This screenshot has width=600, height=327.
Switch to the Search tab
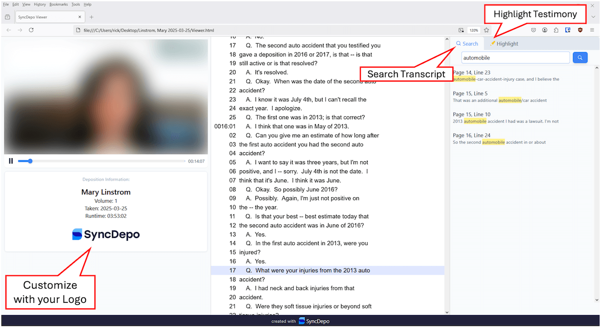click(467, 44)
